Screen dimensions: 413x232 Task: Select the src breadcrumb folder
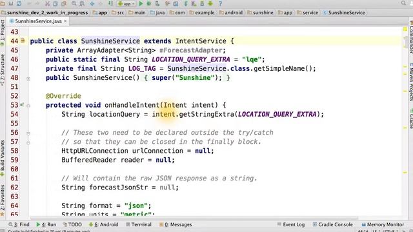pyautogui.click(x=117, y=13)
